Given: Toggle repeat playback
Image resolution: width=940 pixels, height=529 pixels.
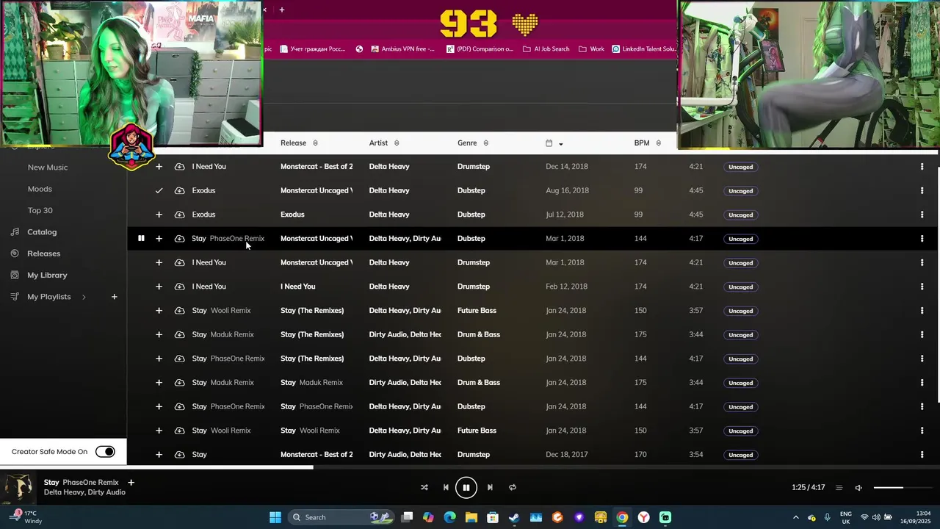Looking at the screenshot, I should coord(513,487).
